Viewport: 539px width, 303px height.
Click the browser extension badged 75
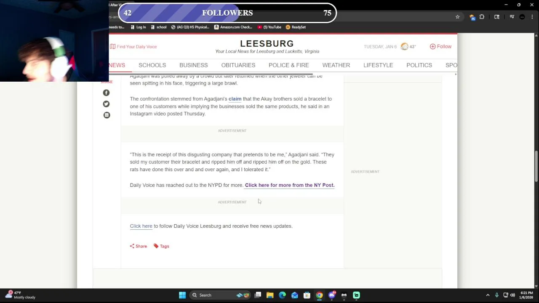tap(472, 17)
